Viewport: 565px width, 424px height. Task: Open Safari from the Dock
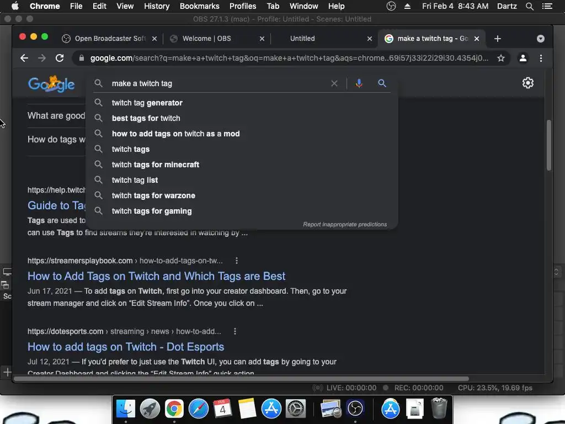point(199,409)
